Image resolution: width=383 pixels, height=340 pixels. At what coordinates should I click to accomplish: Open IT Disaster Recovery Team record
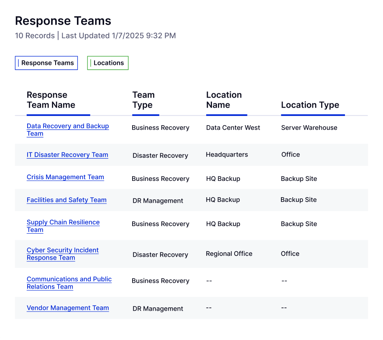click(x=67, y=155)
